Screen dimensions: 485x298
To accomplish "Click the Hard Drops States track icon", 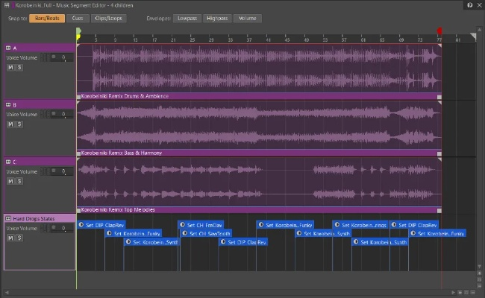I will tap(8, 218).
